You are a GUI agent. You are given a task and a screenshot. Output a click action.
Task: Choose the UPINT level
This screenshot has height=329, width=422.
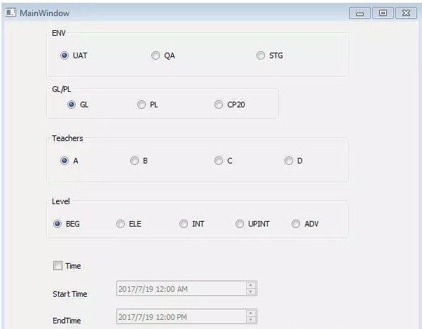point(240,224)
